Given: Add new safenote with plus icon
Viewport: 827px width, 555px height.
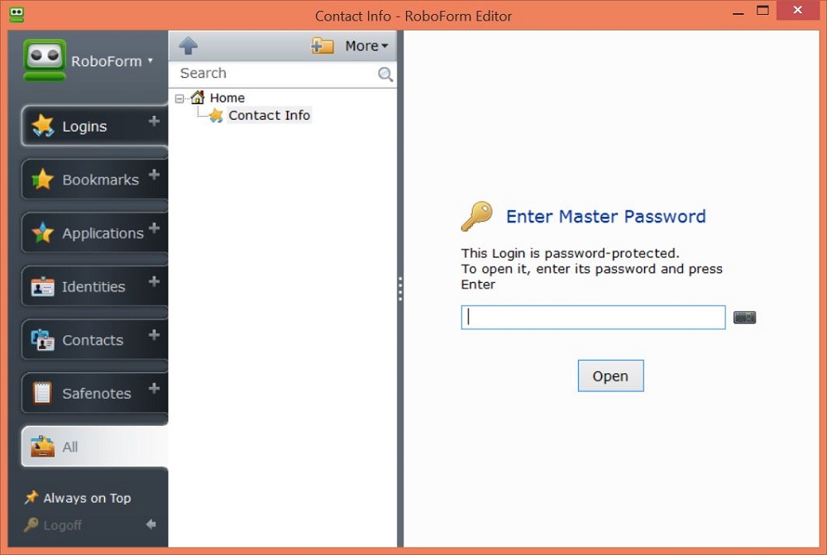Looking at the screenshot, I should tap(154, 388).
